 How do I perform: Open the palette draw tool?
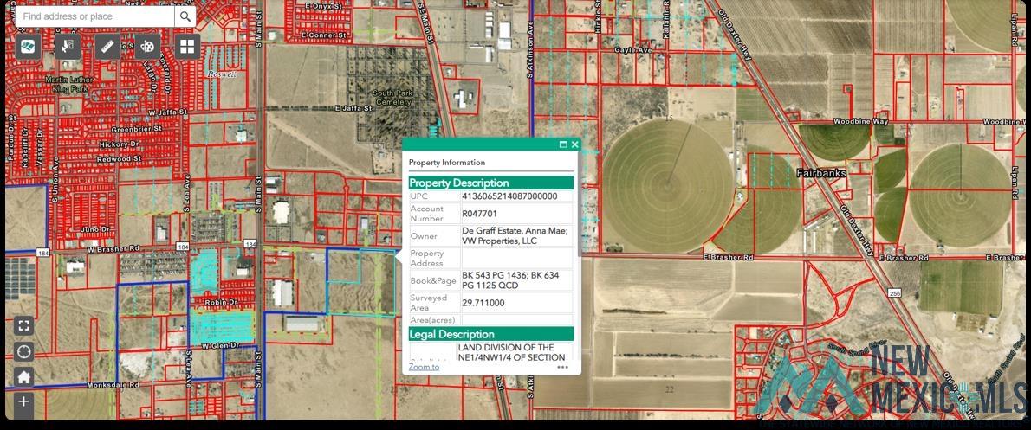tap(147, 46)
